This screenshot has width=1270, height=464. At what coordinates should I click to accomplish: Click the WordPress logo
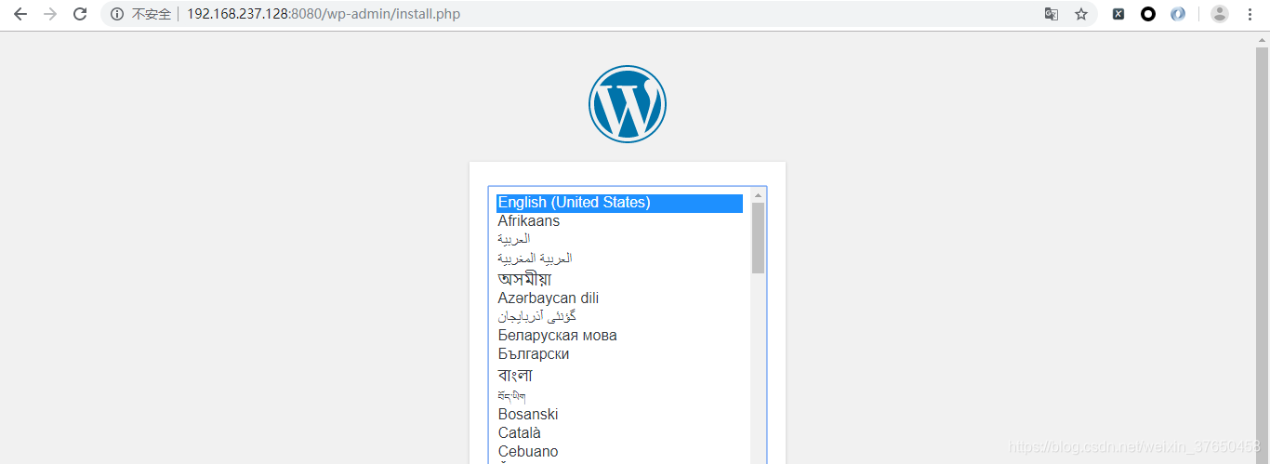pos(628,104)
